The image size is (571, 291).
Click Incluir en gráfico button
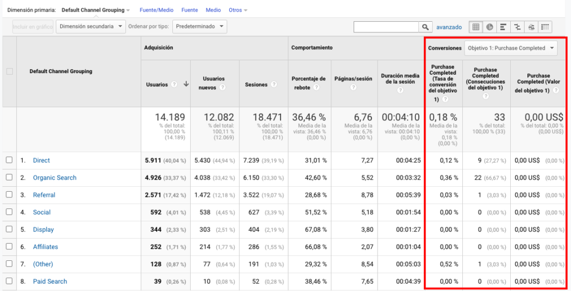pyautogui.click(x=33, y=27)
